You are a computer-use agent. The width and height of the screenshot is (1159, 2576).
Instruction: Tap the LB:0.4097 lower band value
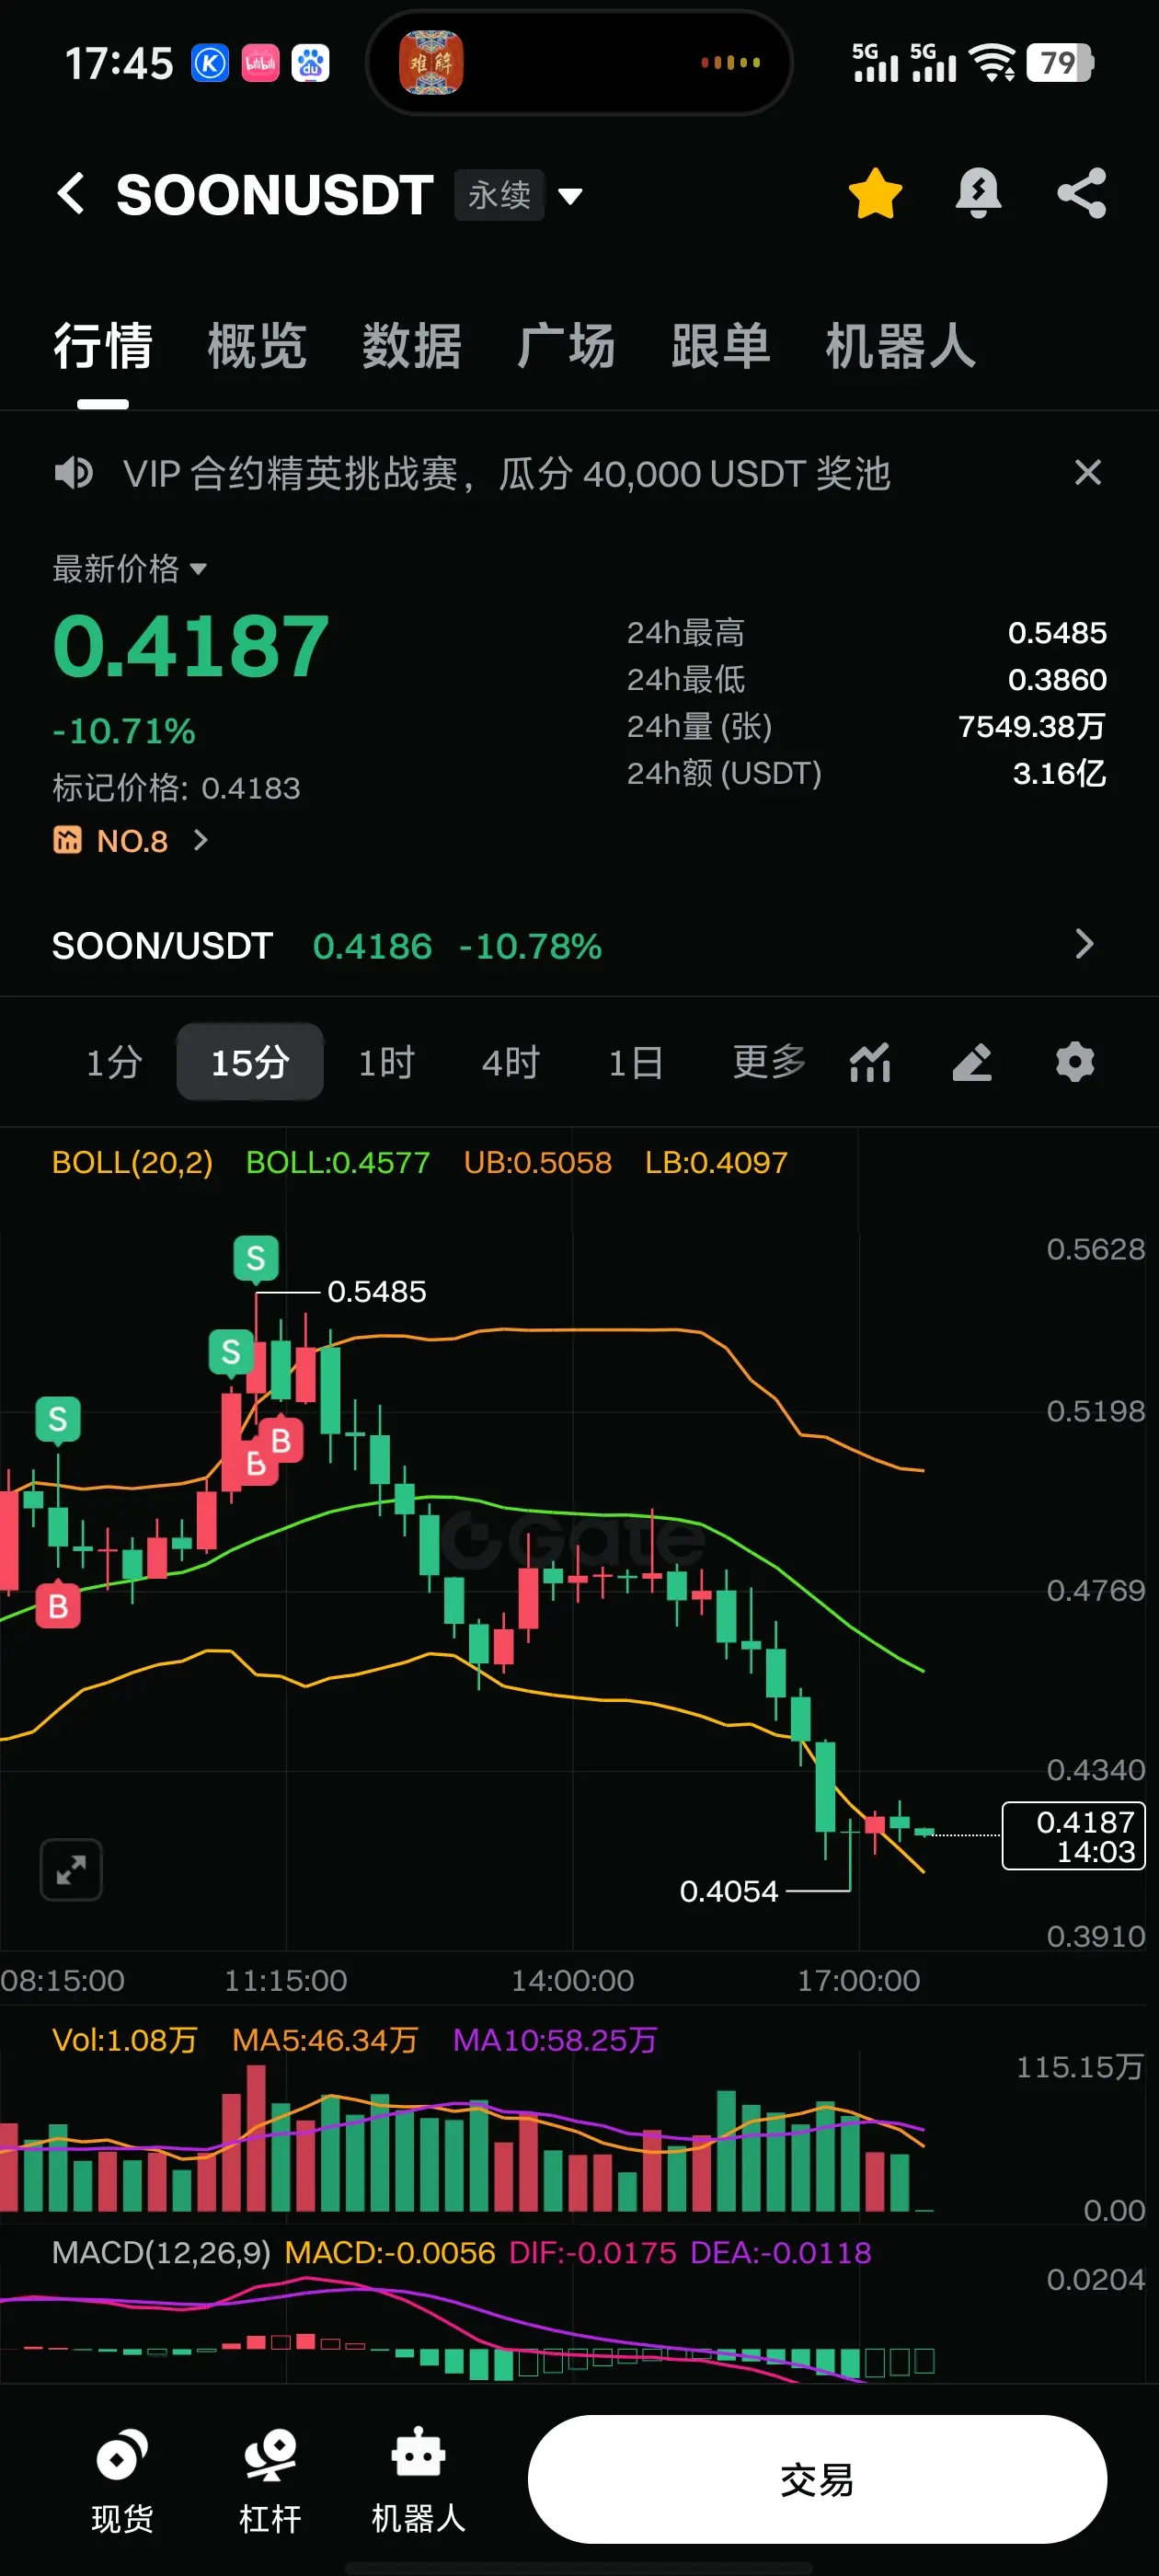click(x=716, y=1162)
